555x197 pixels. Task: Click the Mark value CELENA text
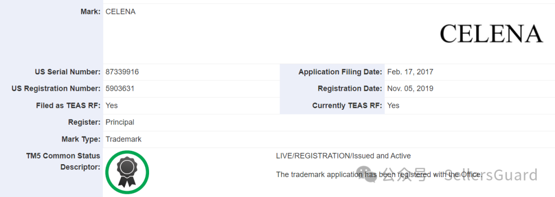121,12
